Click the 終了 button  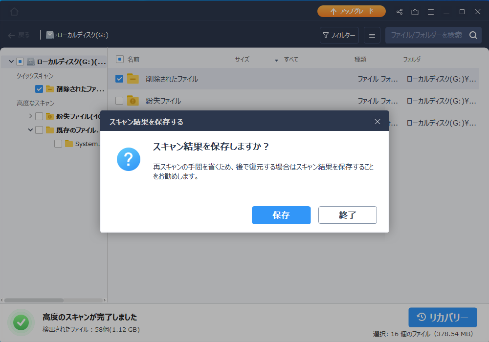(347, 215)
